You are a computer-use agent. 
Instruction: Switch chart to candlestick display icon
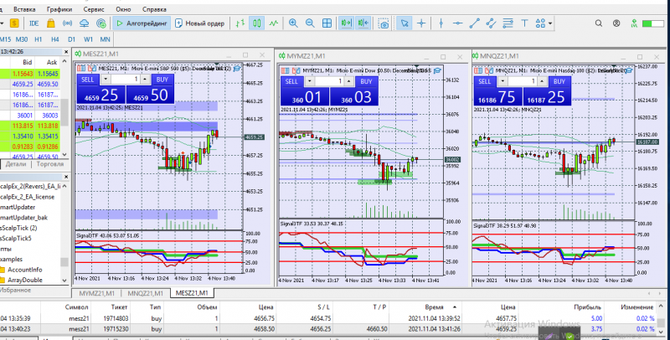256,23
